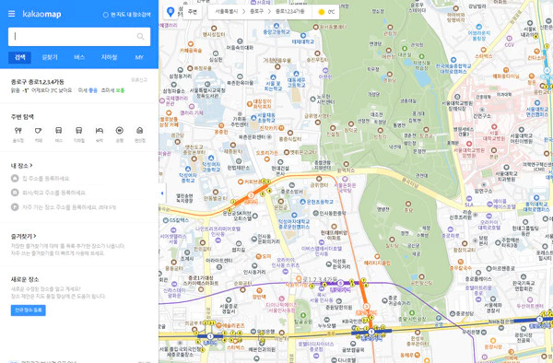Viewport: 553px width, 363px height.
Task: Register work or school address row
Action: (x=49, y=193)
